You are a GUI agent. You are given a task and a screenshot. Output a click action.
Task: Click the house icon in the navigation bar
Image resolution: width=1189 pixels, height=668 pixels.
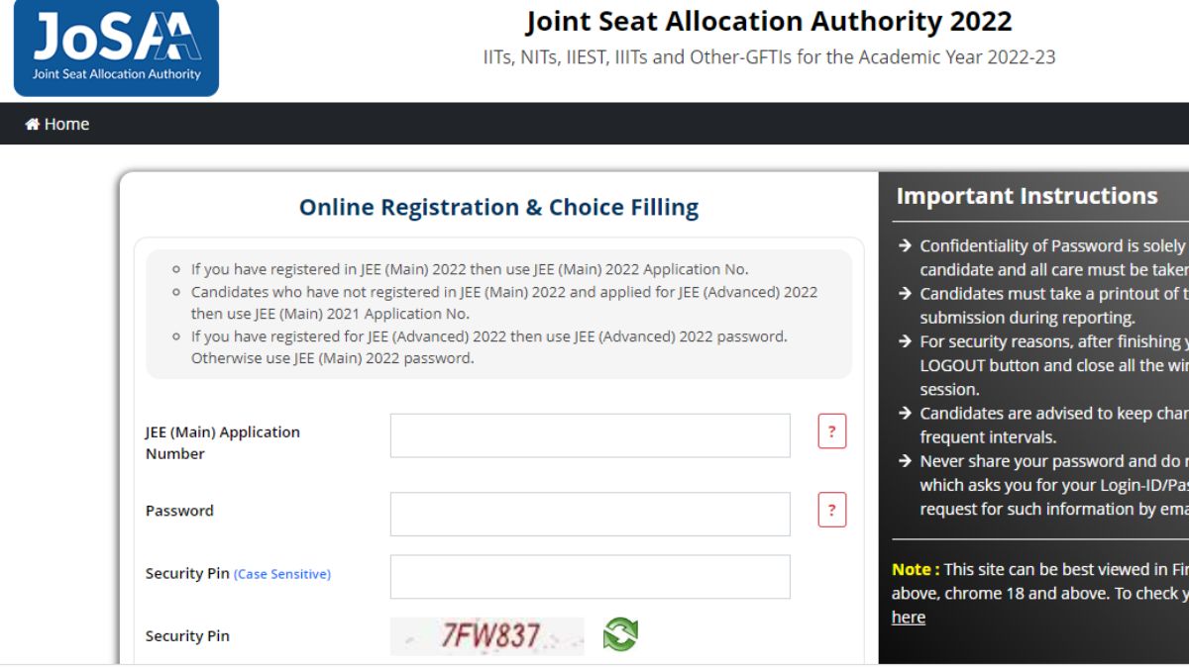[x=33, y=124]
